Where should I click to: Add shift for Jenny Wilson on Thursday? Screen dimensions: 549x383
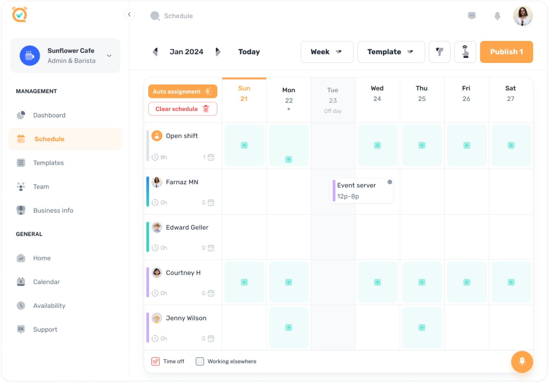422,328
